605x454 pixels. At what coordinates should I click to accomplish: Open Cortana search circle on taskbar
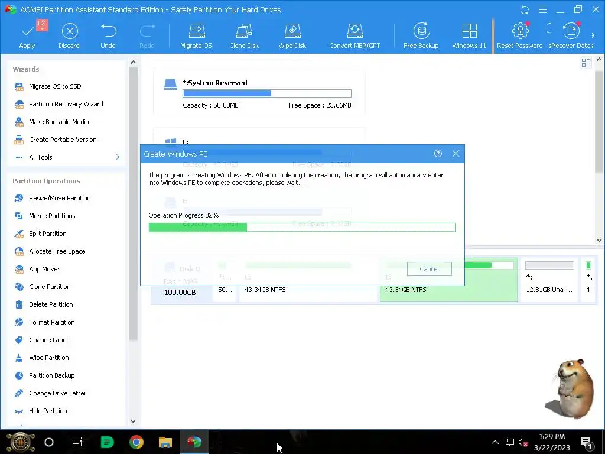49,442
